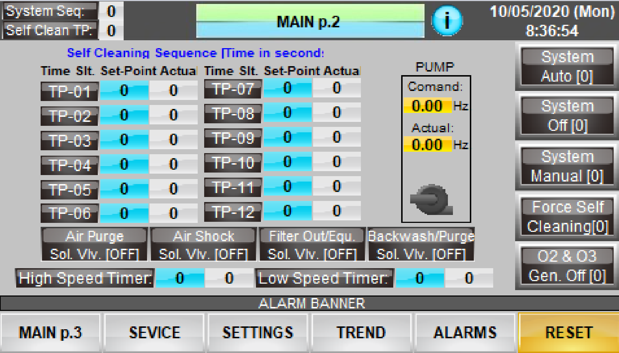Screen dimensions: 619x353
Task: Open the ALARMS page
Action: tap(465, 333)
